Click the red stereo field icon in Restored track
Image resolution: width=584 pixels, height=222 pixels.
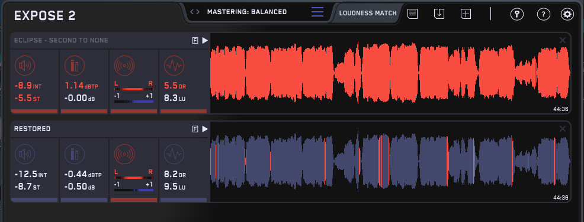[x=124, y=154]
